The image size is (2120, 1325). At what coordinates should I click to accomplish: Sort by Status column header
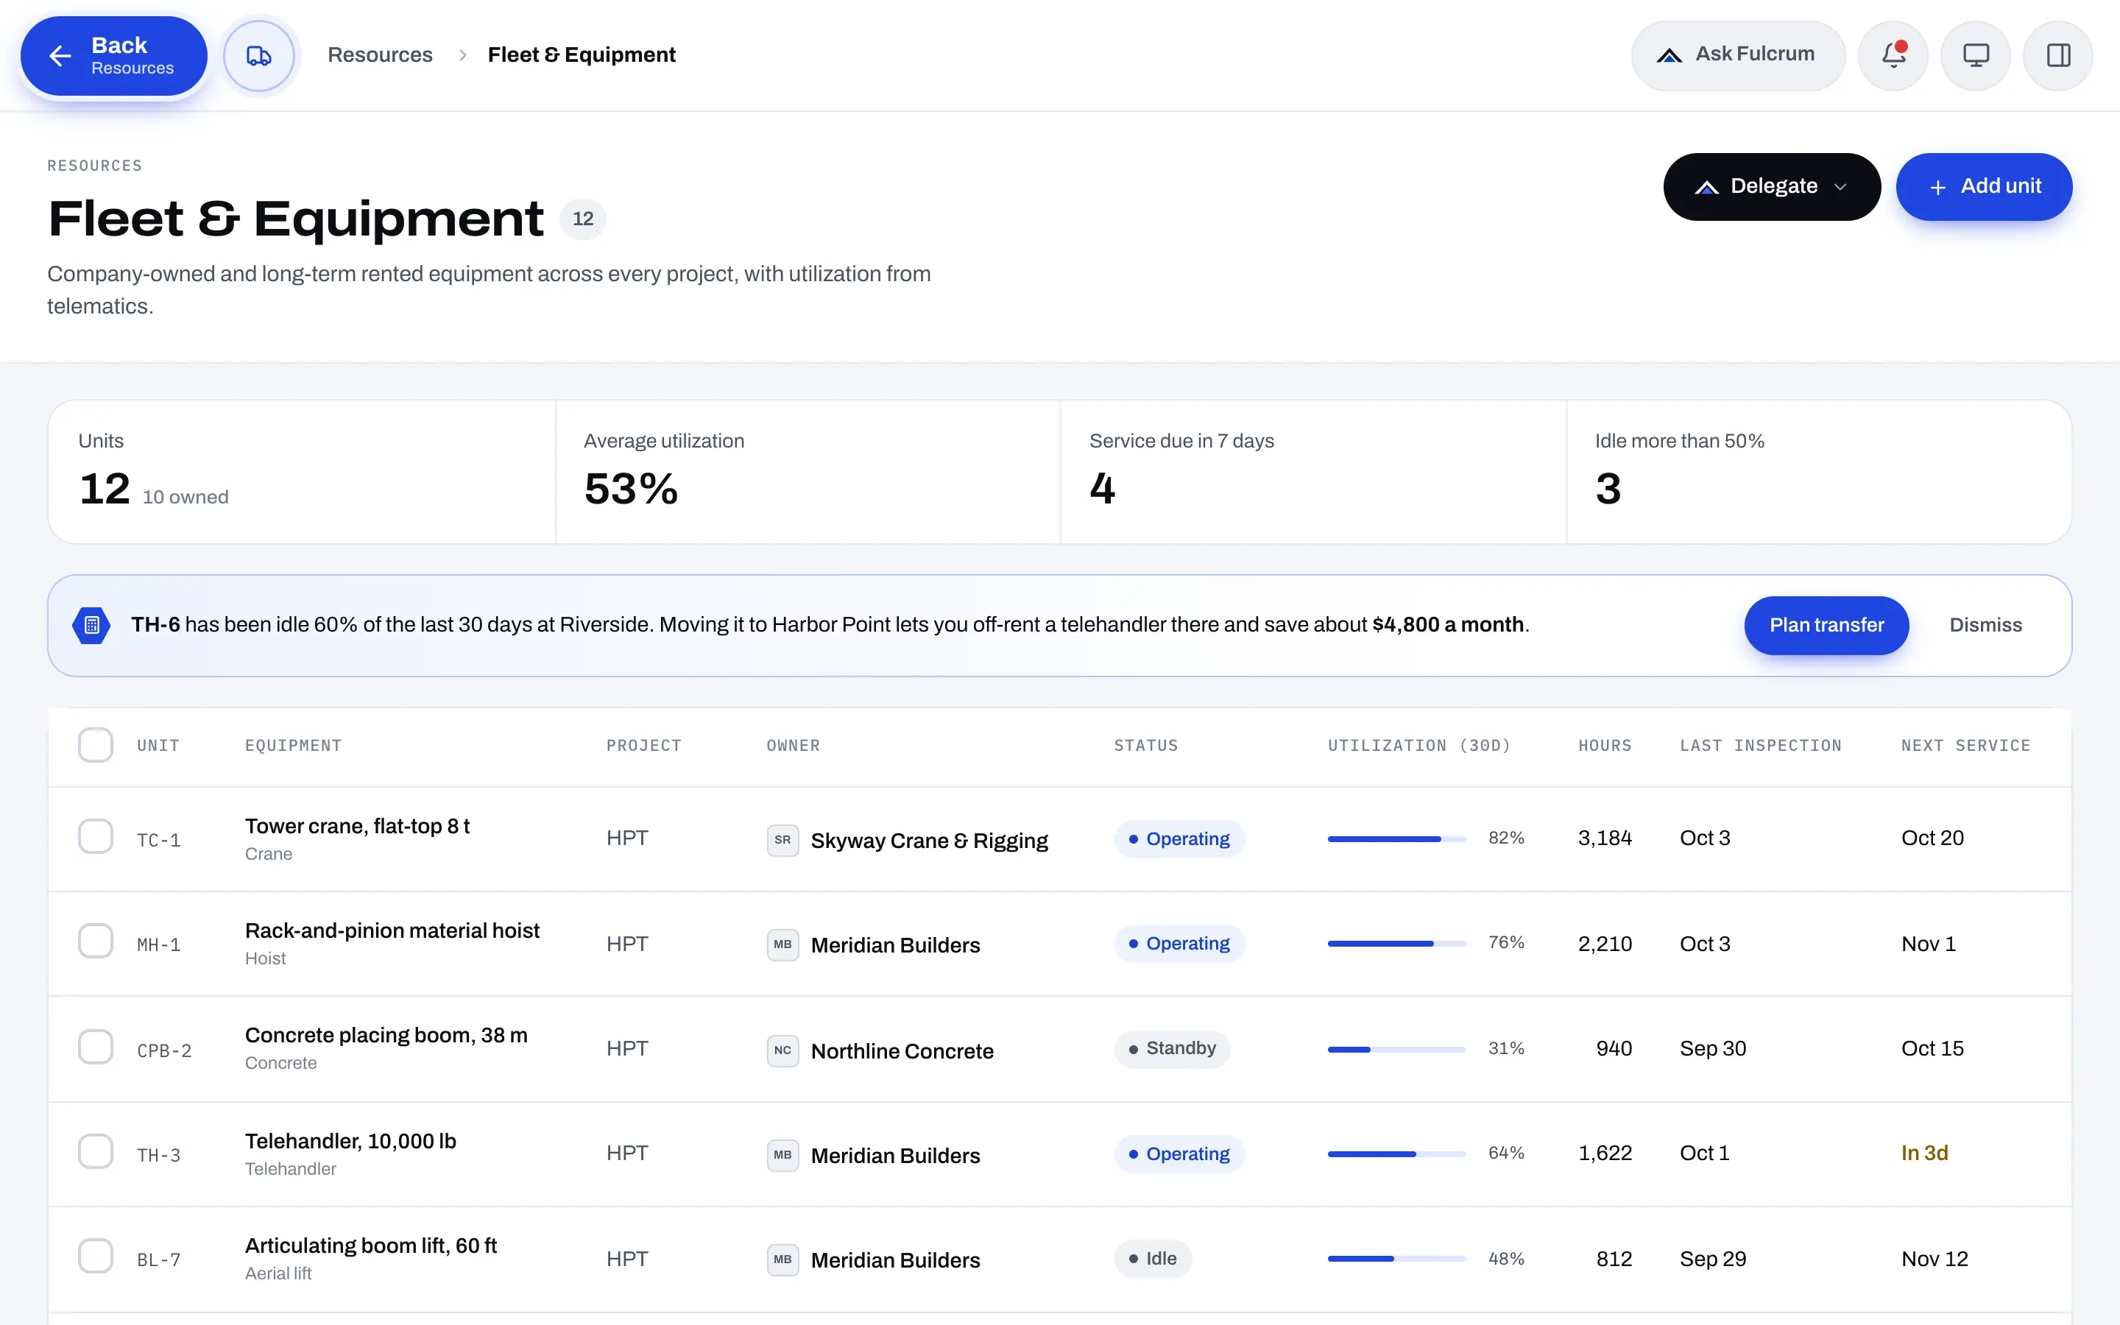click(x=1146, y=746)
